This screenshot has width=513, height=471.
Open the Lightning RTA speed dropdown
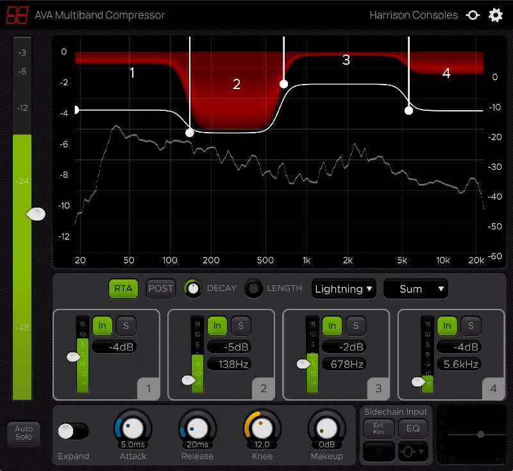coord(344,289)
